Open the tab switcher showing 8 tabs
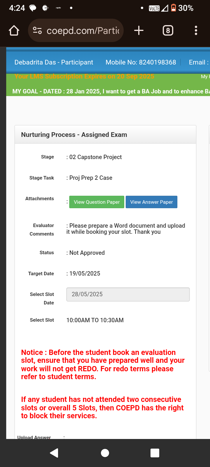The image size is (210, 467). coord(168,30)
